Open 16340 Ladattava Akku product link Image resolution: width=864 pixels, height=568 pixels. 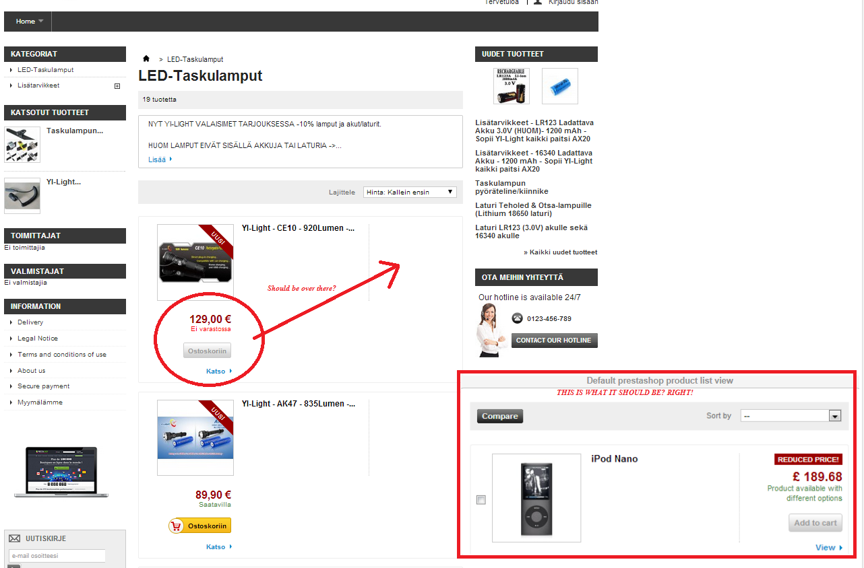[534, 161]
